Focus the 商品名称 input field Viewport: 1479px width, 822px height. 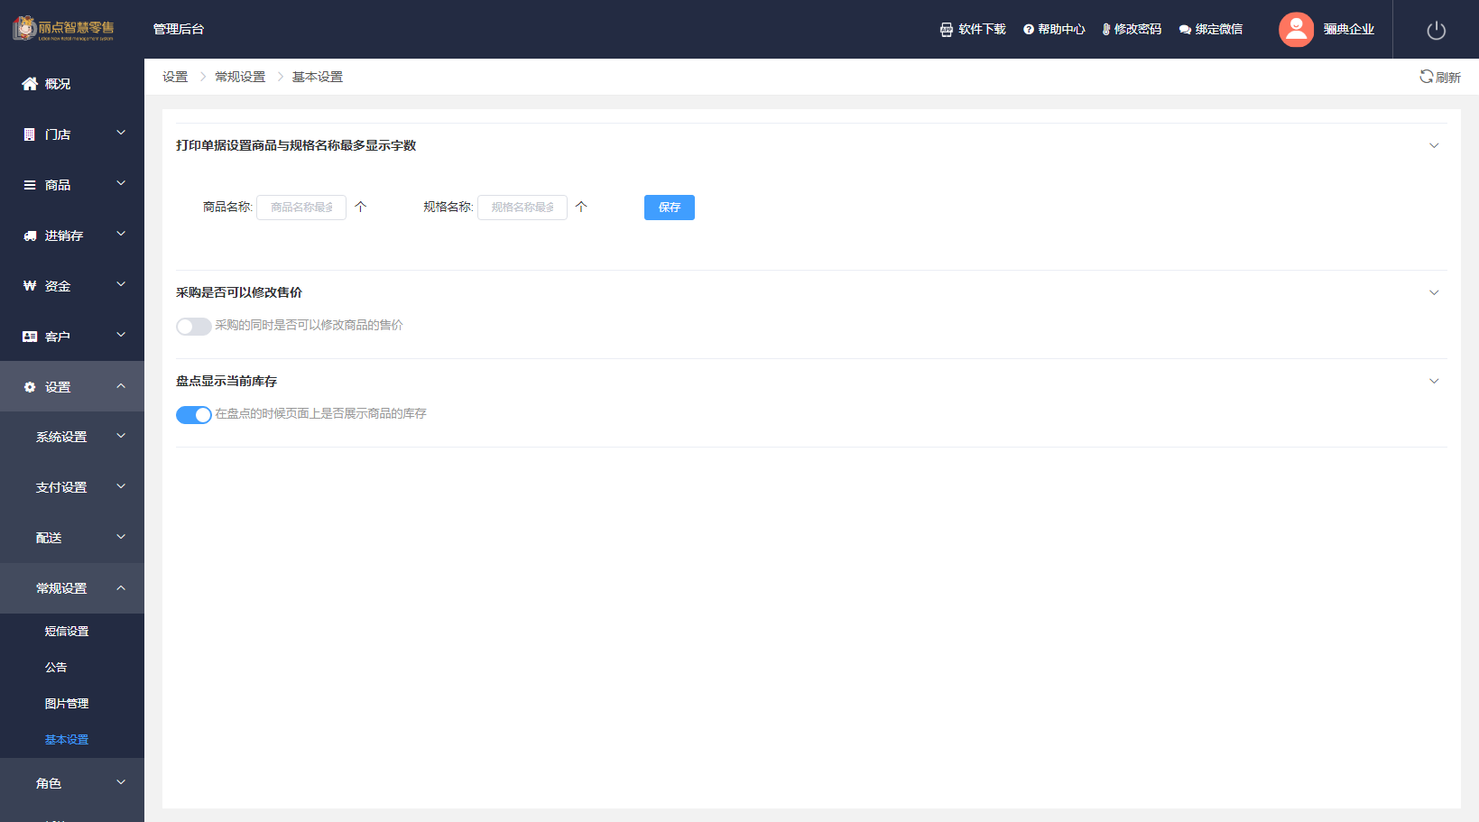(x=301, y=208)
